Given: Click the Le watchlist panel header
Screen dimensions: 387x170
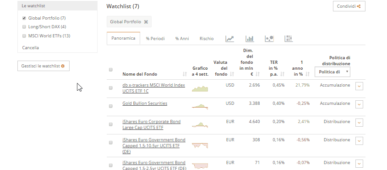Looking at the screenshot, I should pos(58,5).
